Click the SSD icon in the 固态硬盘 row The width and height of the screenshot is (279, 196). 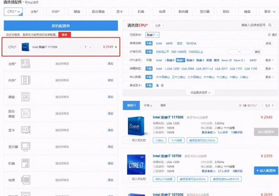[25, 113]
